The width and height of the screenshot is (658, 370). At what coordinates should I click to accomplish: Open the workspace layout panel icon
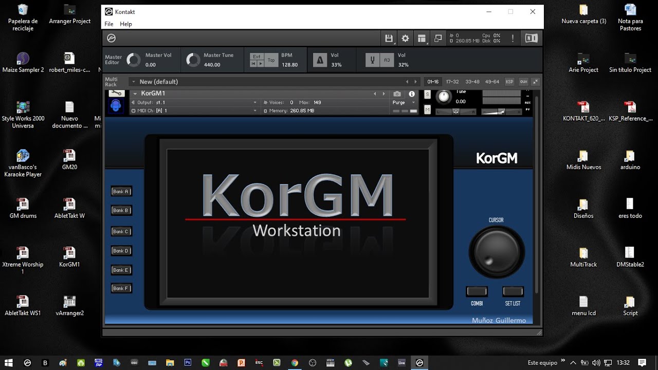click(422, 38)
